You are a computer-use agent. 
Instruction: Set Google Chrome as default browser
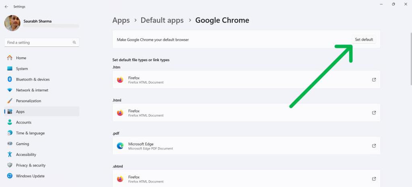coord(364,39)
